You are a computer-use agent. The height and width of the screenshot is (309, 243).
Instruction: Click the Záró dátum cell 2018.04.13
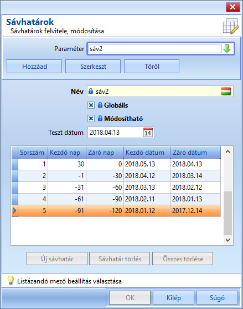tap(195, 164)
